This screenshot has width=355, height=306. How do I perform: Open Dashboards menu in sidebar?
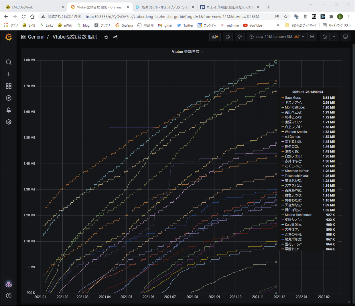(x=9, y=86)
